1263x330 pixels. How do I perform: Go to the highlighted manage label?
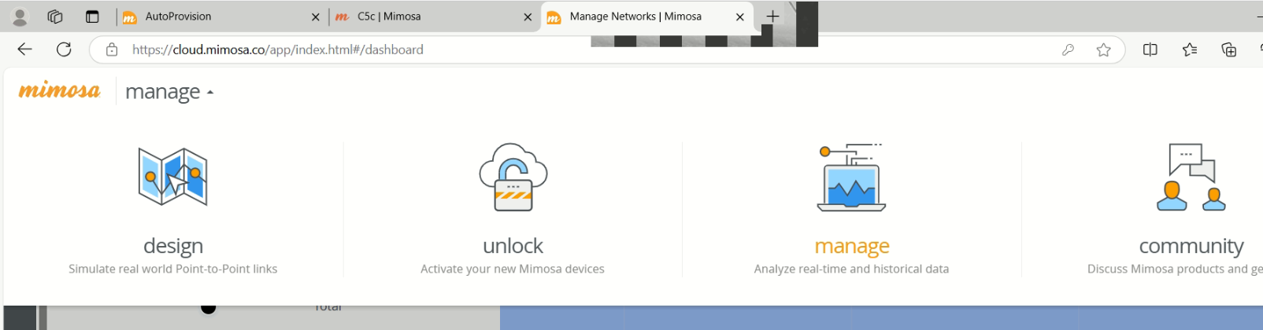pyautogui.click(x=852, y=246)
